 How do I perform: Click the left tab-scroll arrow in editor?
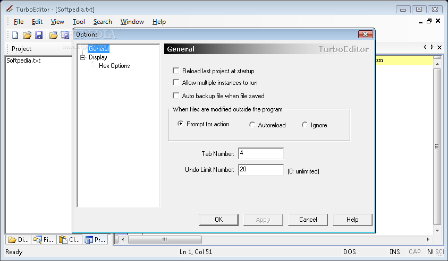[425, 47]
